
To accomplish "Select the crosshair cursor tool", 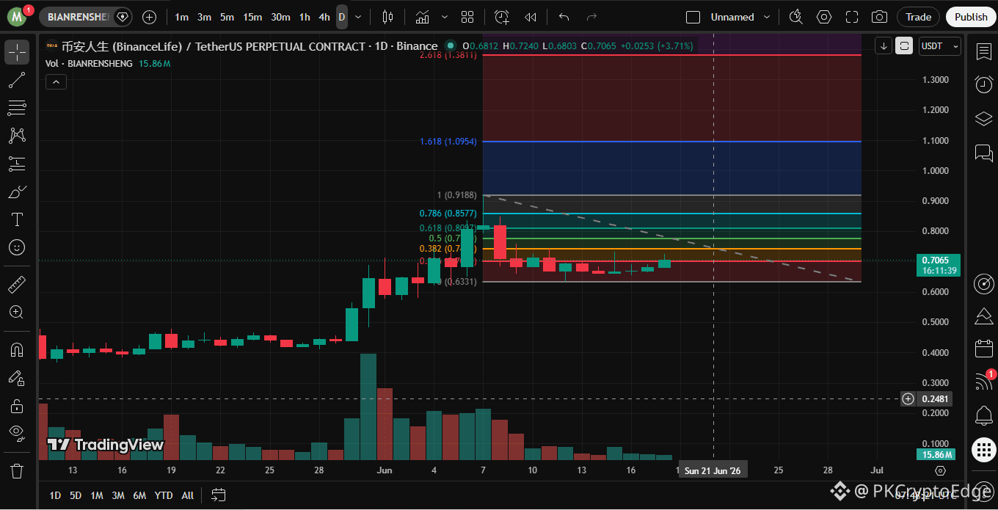I will point(17,52).
